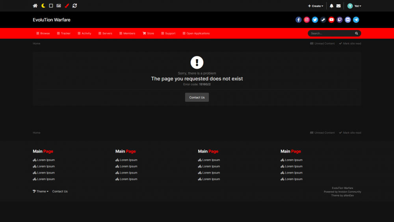The image size is (394, 222).
Task: Visit the Twitch channel icon
Action: (x=340, y=20)
